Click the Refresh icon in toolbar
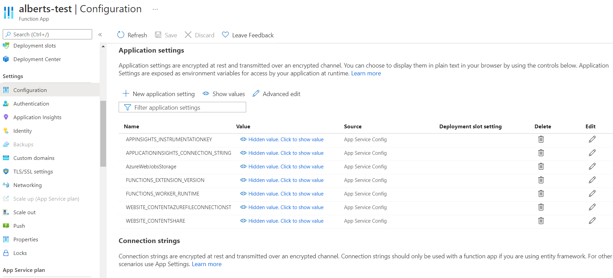This screenshot has width=613, height=278. pos(121,35)
